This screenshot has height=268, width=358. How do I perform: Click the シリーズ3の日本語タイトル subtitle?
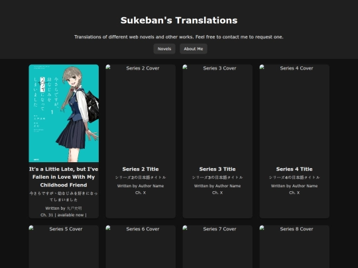(217, 177)
